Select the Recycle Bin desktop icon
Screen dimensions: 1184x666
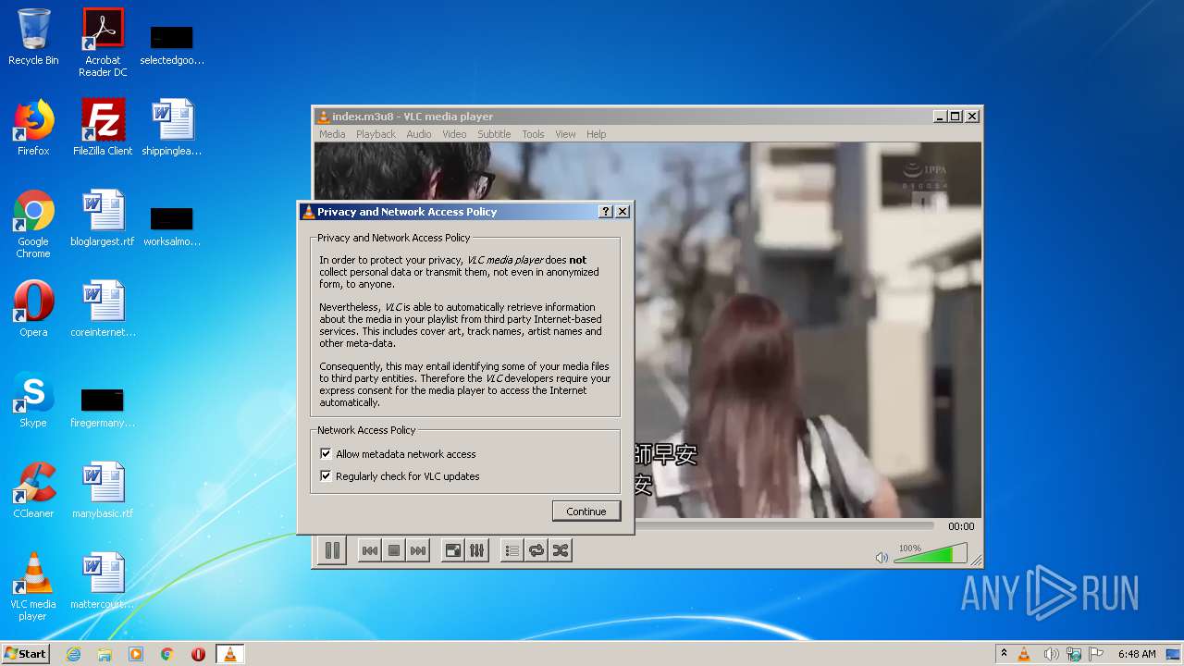coord(33,37)
